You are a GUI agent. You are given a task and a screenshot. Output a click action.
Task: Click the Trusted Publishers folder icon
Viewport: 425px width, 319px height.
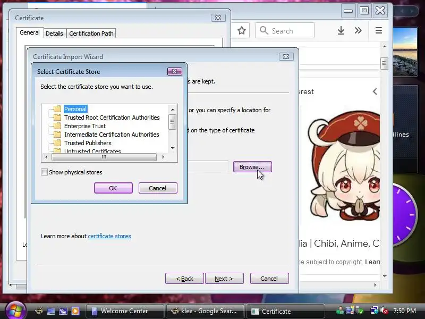[x=57, y=143]
